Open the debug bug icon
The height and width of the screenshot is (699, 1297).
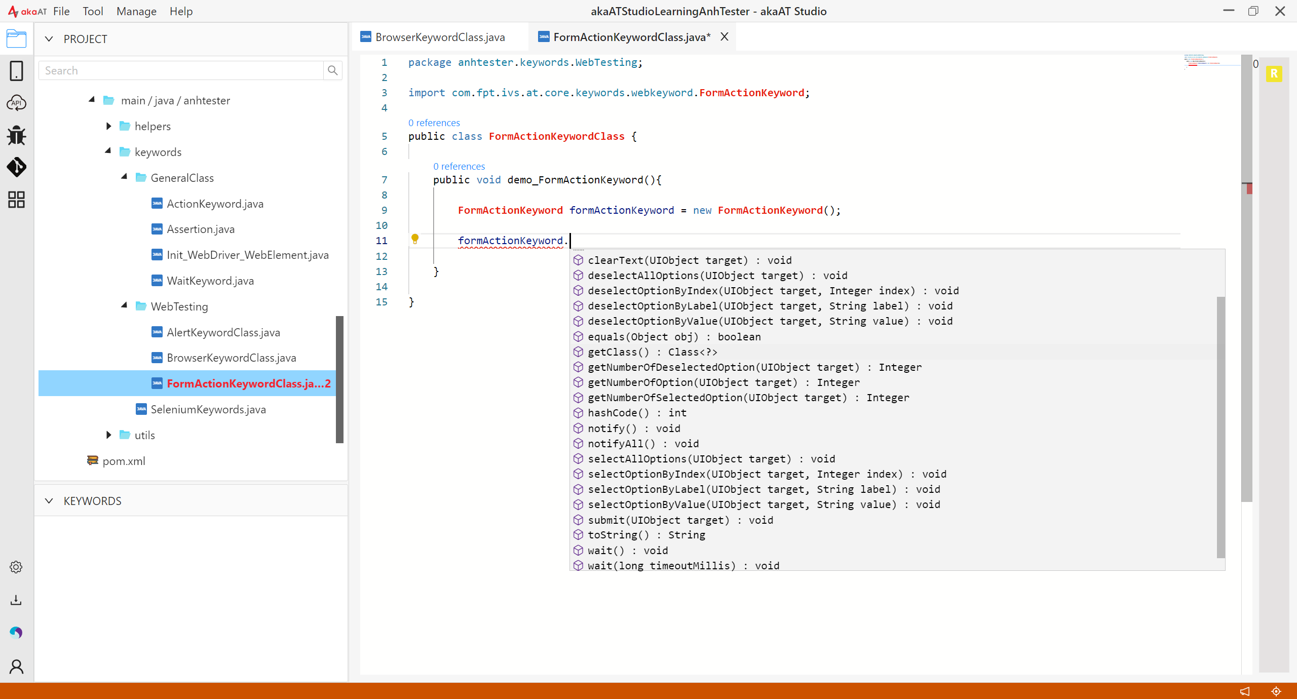16,135
